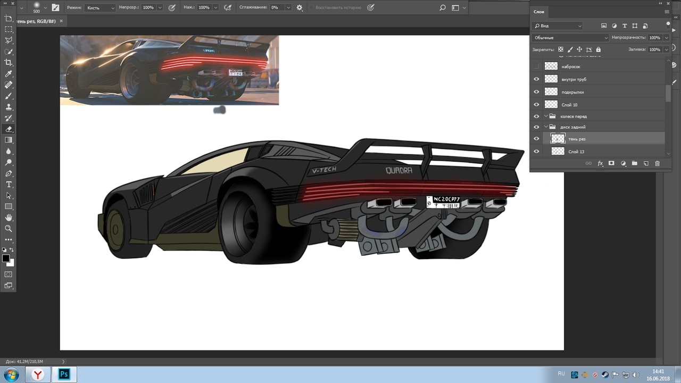Select the Pen tool
Screen dimensions: 681x383
pos(9,173)
